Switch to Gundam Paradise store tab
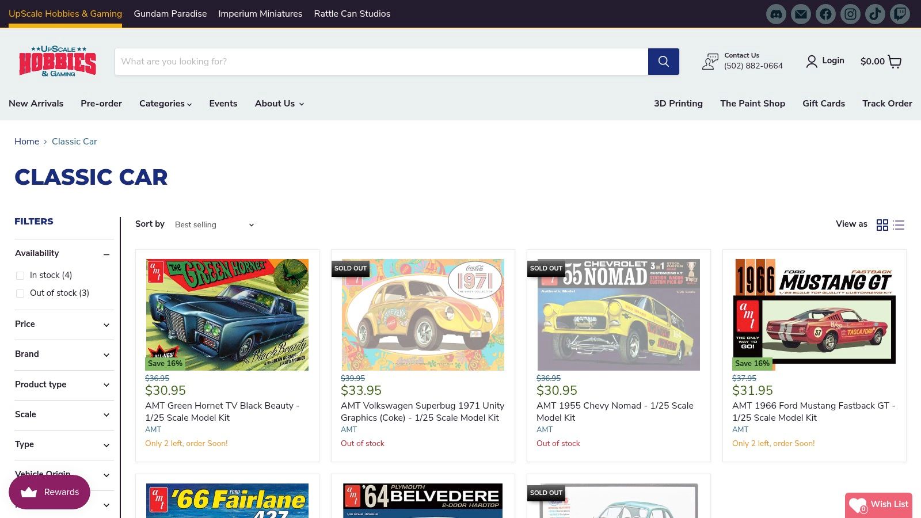The image size is (921, 518). pyautogui.click(x=170, y=14)
